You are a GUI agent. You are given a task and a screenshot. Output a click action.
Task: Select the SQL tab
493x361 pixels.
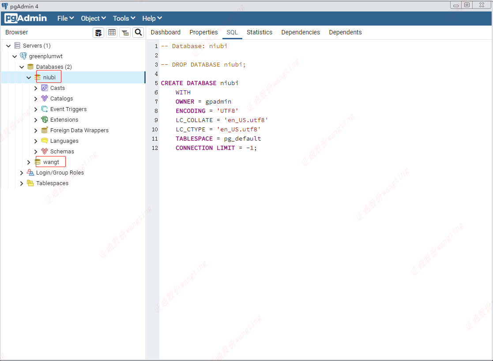(x=232, y=32)
